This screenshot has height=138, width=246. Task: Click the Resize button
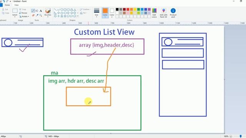(x=23, y=13)
